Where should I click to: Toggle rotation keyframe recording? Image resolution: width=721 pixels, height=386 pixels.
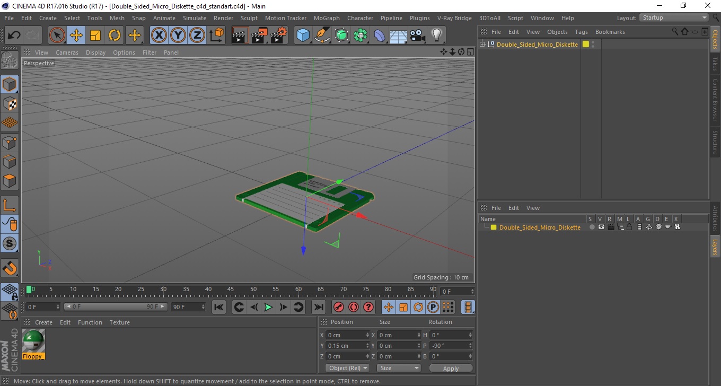pos(418,307)
